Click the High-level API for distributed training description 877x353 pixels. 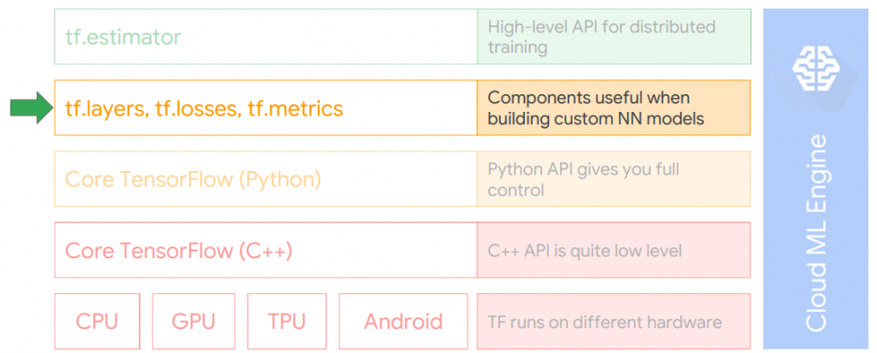601,37
